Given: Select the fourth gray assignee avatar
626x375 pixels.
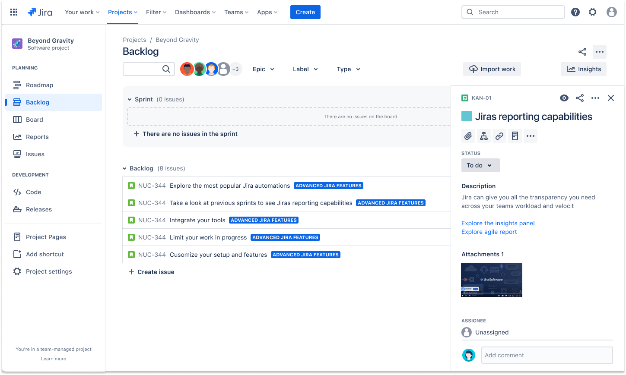Looking at the screenshot, I should pos(223,69).
